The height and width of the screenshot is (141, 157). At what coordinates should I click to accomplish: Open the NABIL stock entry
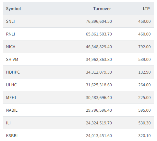tap(12, 110)
